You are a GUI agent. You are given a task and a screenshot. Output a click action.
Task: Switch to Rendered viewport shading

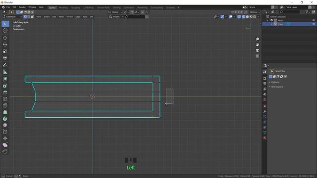click(255, 17)
